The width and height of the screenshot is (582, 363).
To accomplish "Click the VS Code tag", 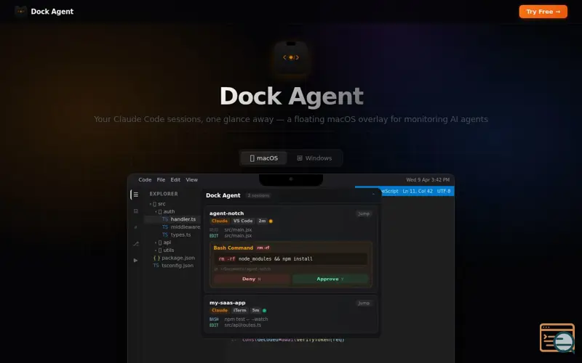I will [x=243, y=221].
